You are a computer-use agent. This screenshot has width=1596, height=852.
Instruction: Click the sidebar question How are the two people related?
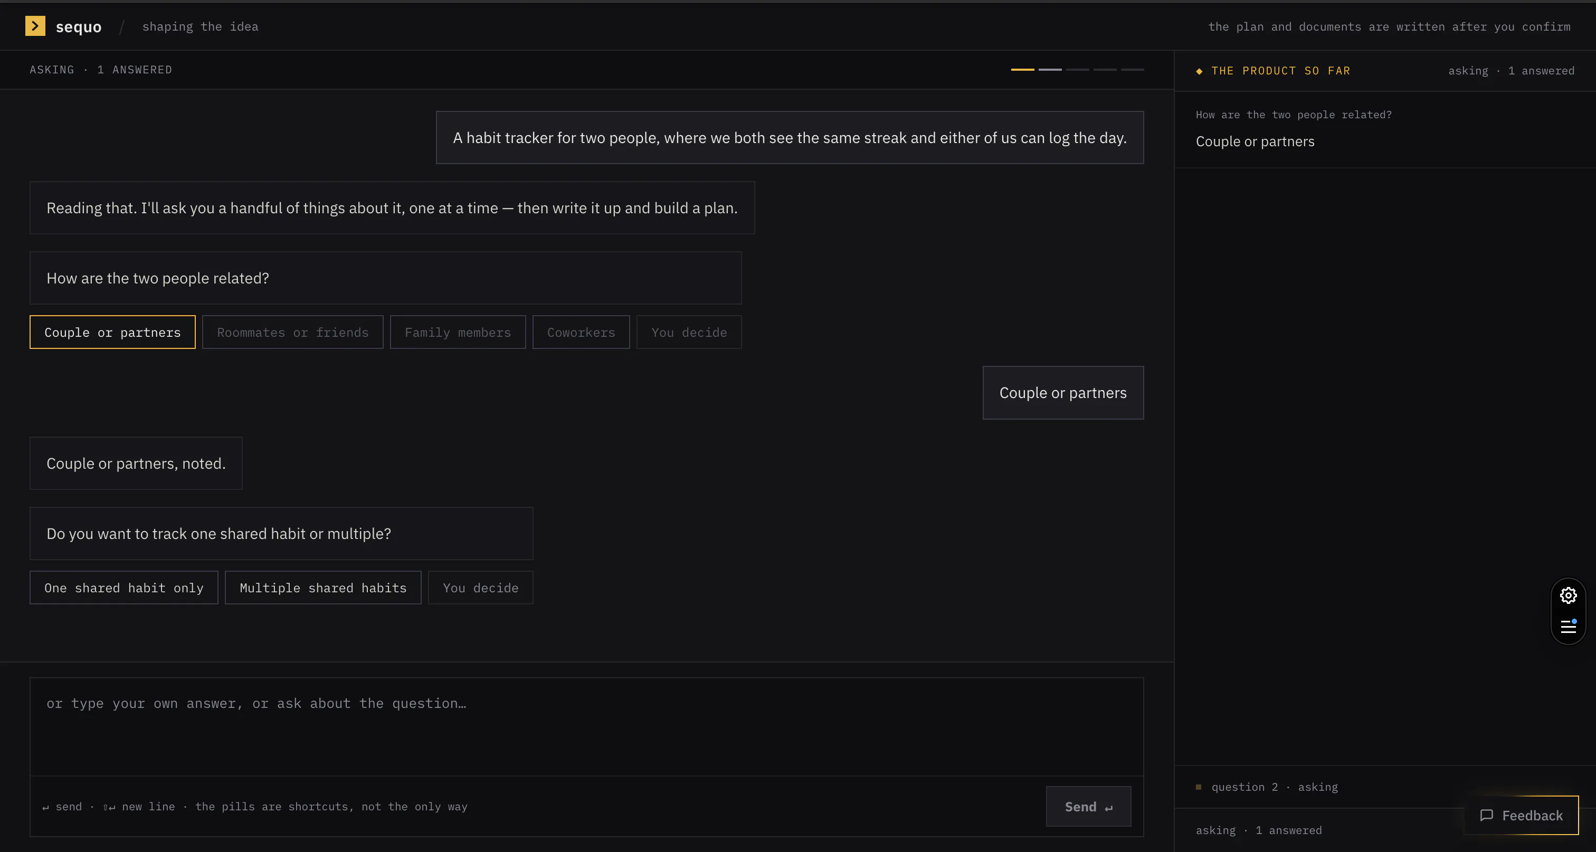point(1294,115)
